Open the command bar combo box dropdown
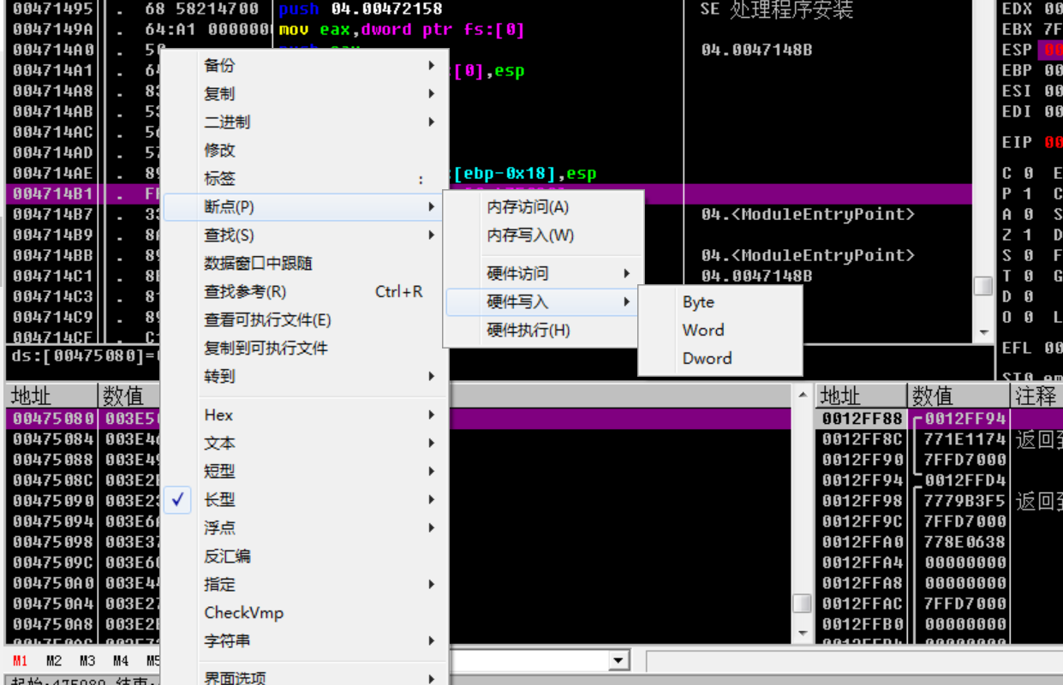This screenshot has height=685, width=1063. point(619,661)
